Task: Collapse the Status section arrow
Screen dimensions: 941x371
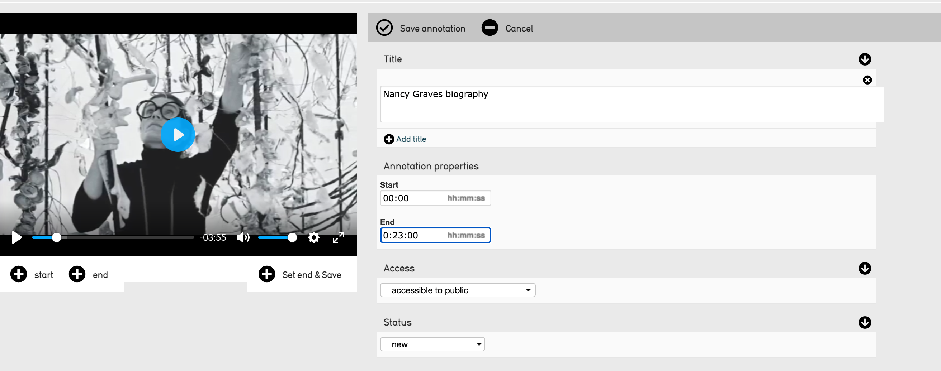Action: point(865,323)
